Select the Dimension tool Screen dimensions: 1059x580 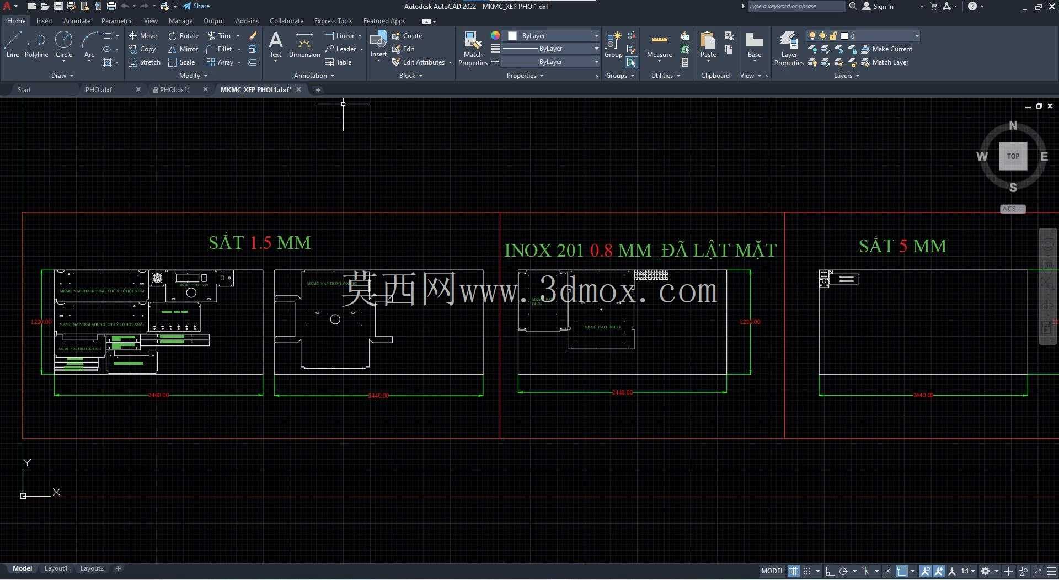(x=304, y=45)
